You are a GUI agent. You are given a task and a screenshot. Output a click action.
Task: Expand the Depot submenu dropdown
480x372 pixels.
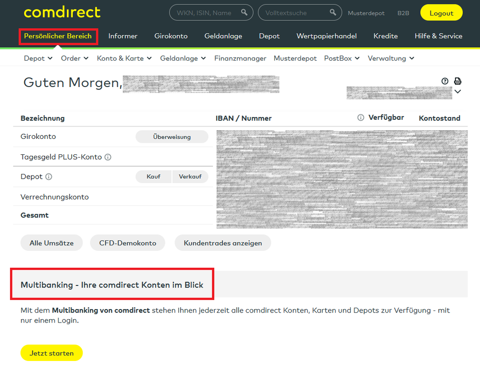tap(38, 58)
